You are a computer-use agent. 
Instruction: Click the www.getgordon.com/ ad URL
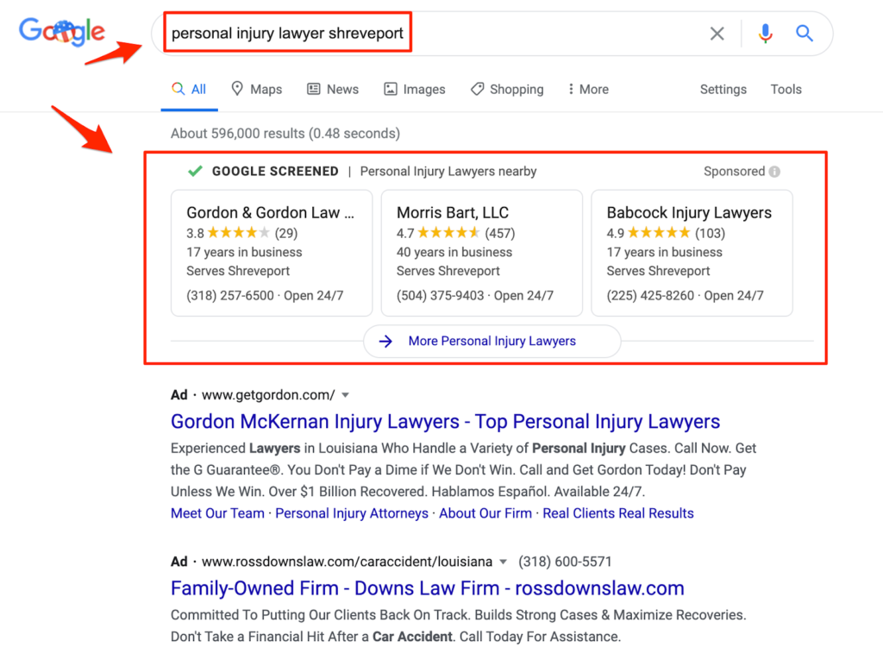coord(269,395)
